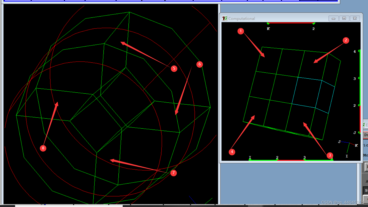Click the Windows taskbar at screen bottom
The height and width of the screenshot is (207, 368).
coord(175,206)
